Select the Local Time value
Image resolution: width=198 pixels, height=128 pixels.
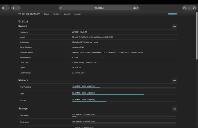coord(84,62)
